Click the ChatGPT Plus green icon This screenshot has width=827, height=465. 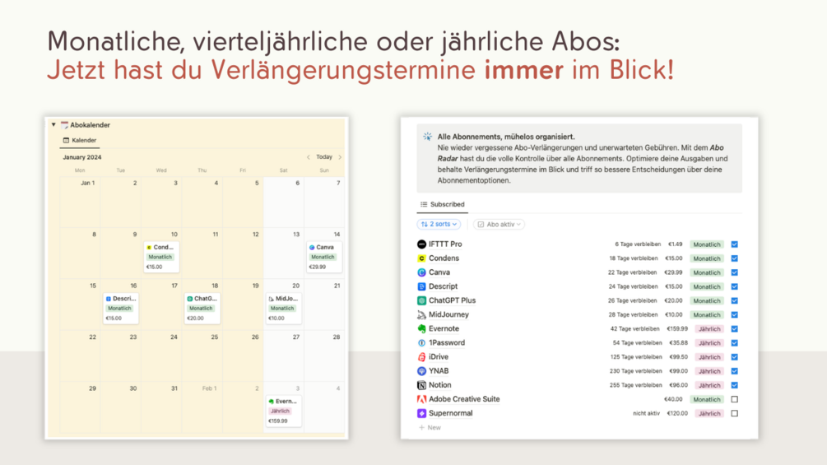[x=421, y=300]
